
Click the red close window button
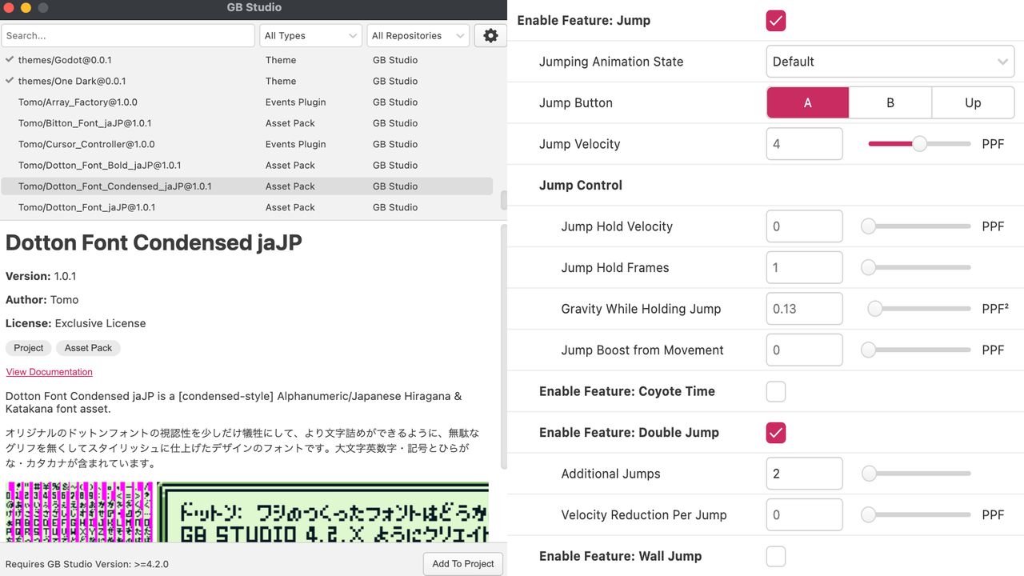click(10, 8)
